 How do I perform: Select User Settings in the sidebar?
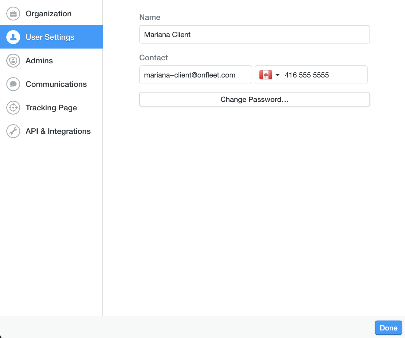coord(52,37)
